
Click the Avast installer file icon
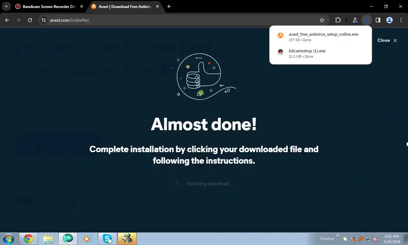(x=280, y=35)
